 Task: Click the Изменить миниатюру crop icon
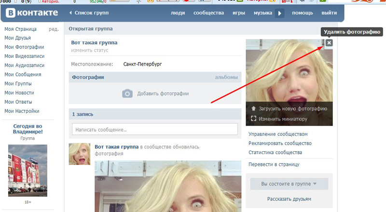coord(253,119)
